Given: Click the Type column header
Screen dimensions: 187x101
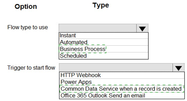Looking at the screenshot, I should (101, 5).
